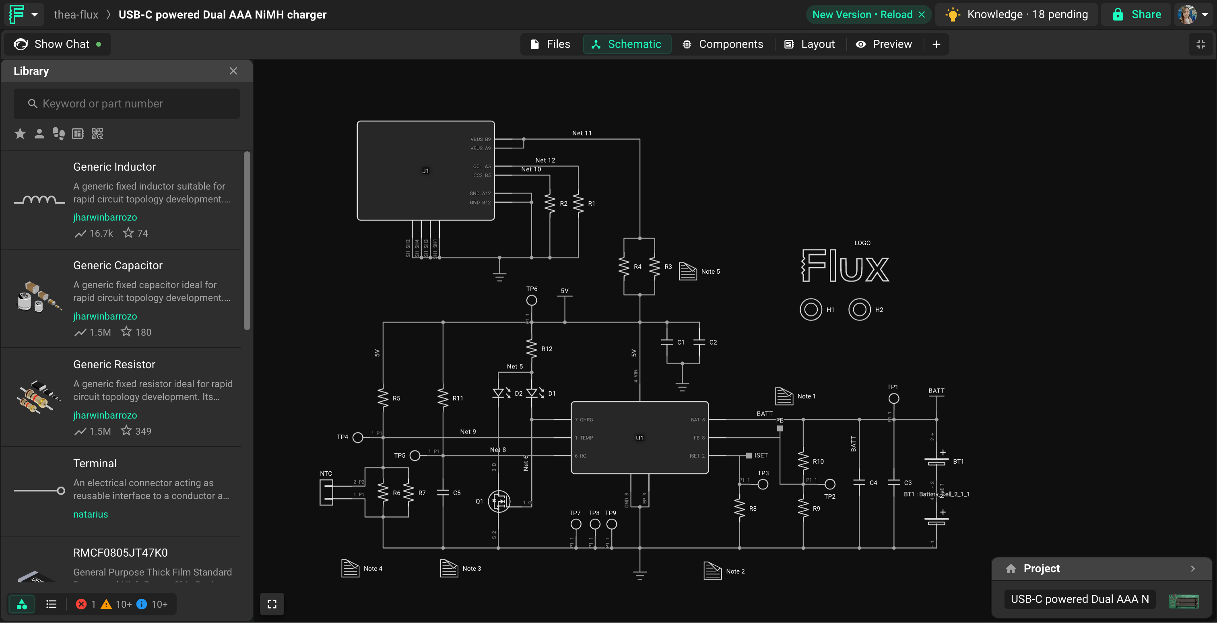The image size is (1217, 623).
Task: Select mounting hole H1 symbol
Action: (811, 310)
